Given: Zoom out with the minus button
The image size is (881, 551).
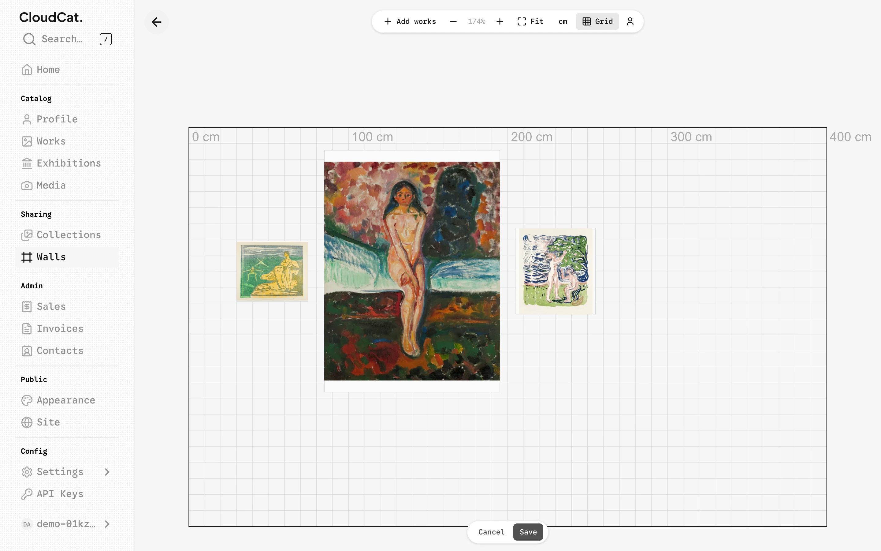Looking at the screenshot, I should pyautogui.click(x=453, y=21).
